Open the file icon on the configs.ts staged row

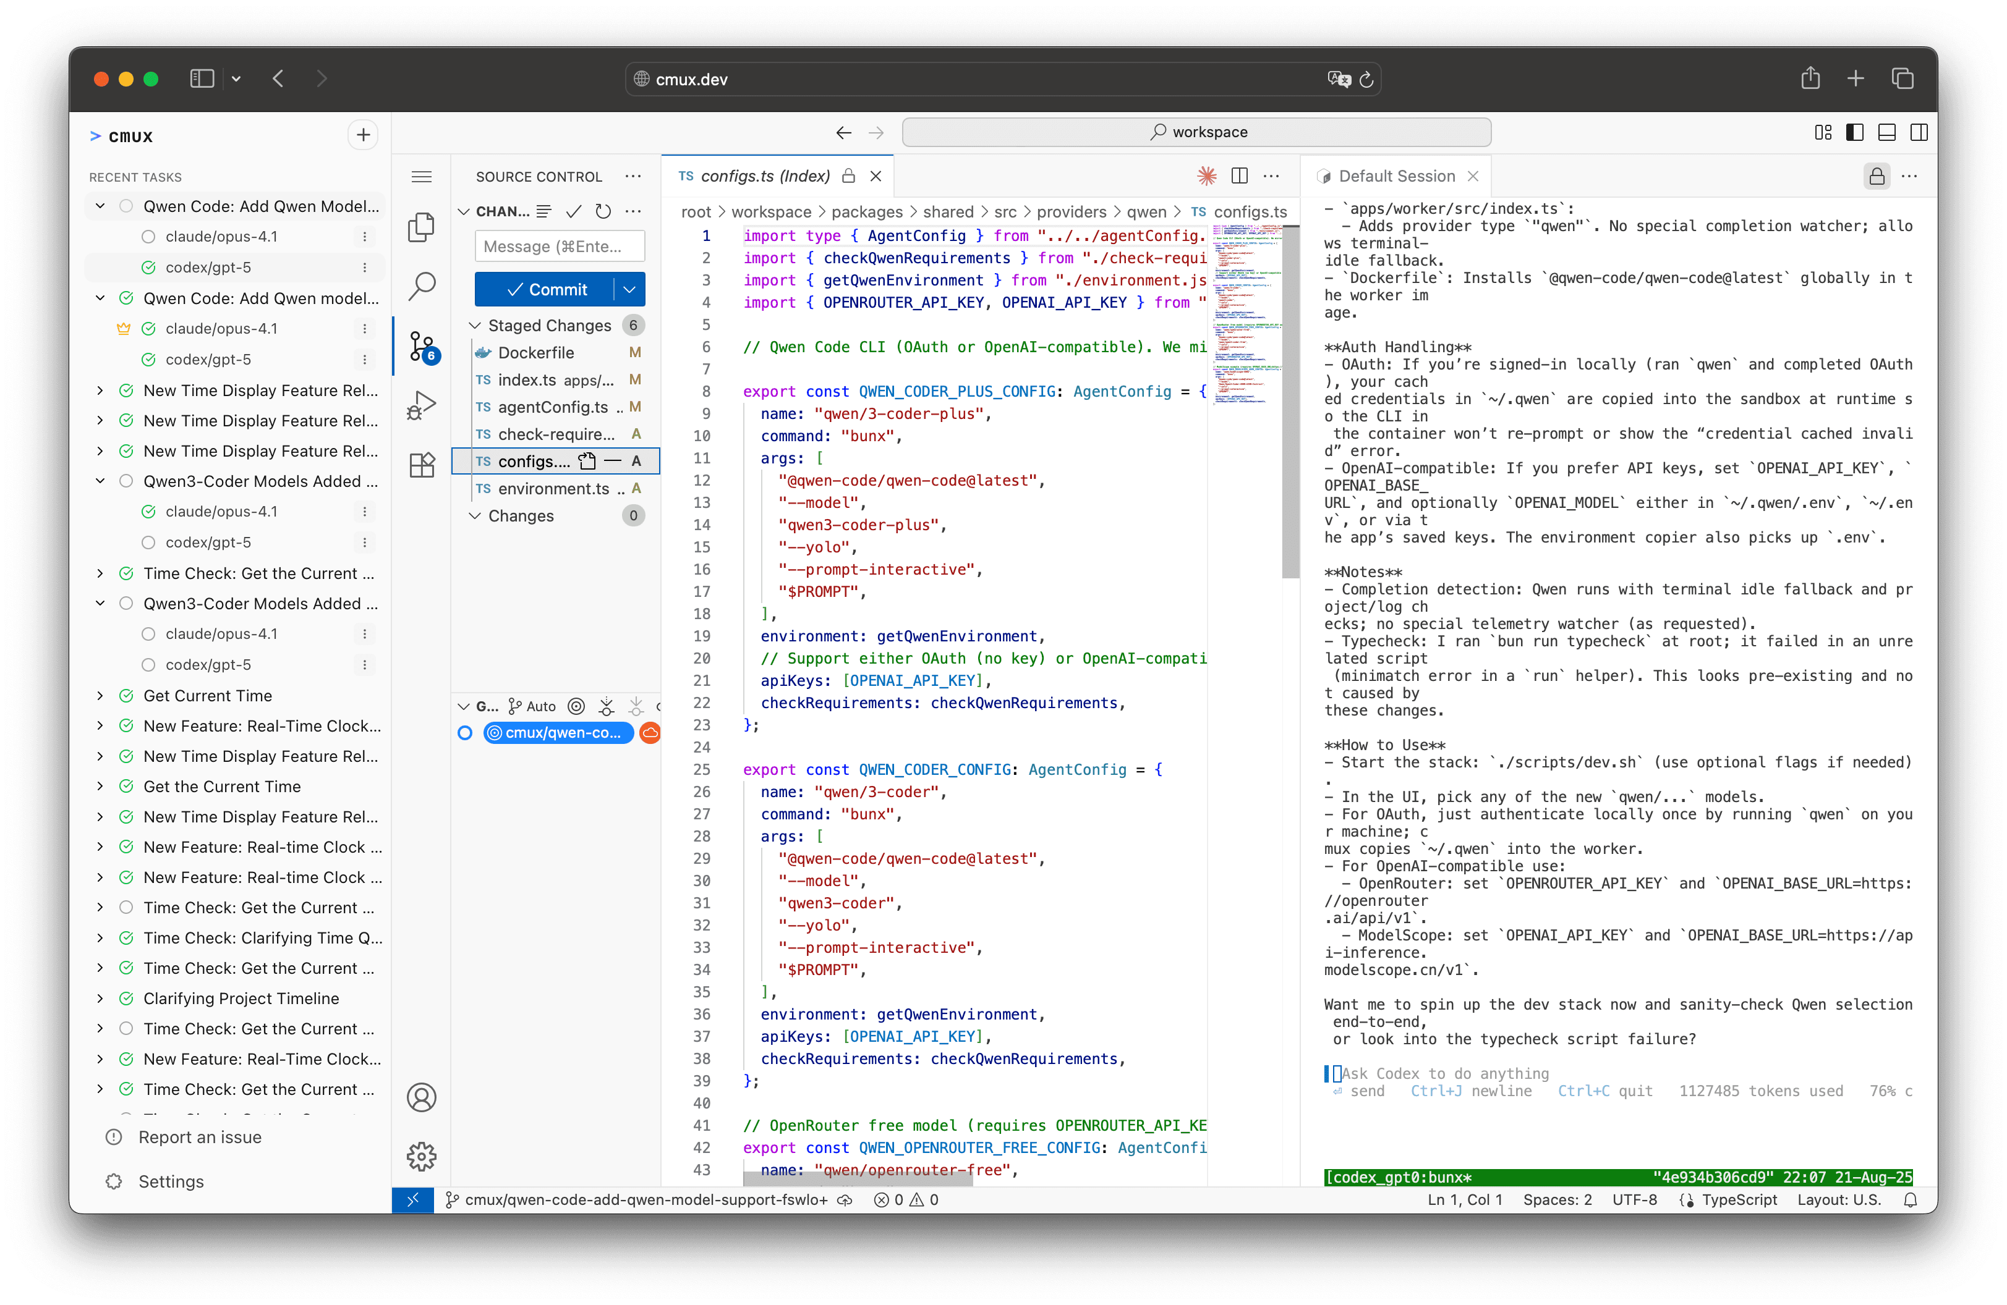pos(587,461)
